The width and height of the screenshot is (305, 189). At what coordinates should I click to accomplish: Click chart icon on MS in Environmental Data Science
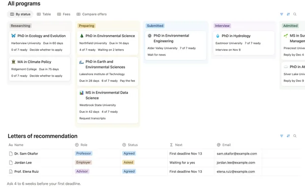pos(81,93)
